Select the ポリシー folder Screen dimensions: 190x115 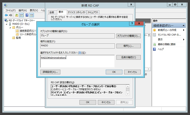19,27
